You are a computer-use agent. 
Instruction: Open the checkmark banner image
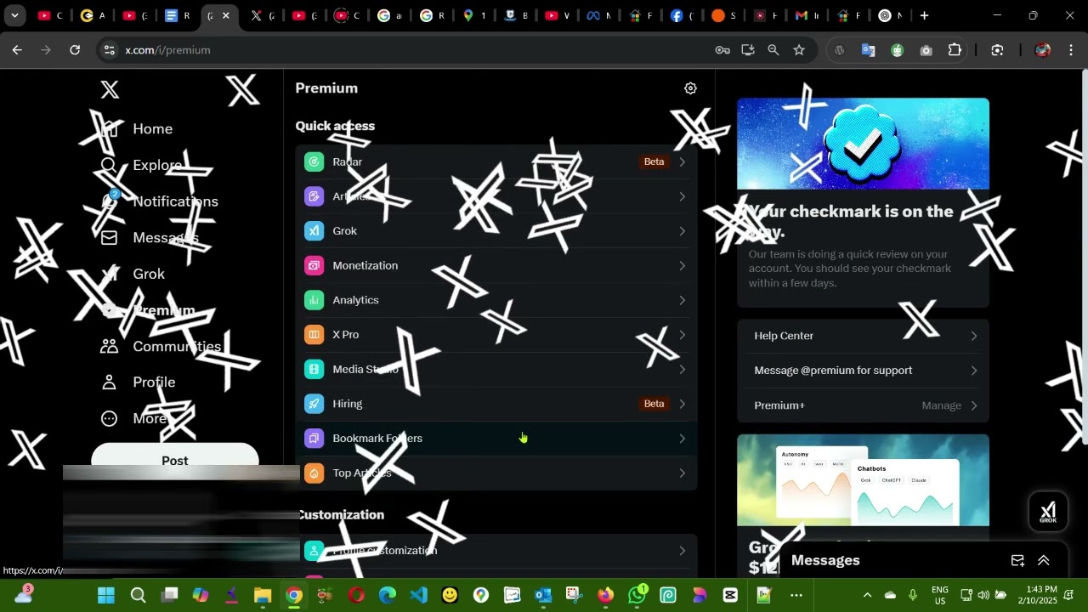click(863, 144)
